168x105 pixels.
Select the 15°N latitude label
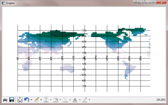(84, 53)
